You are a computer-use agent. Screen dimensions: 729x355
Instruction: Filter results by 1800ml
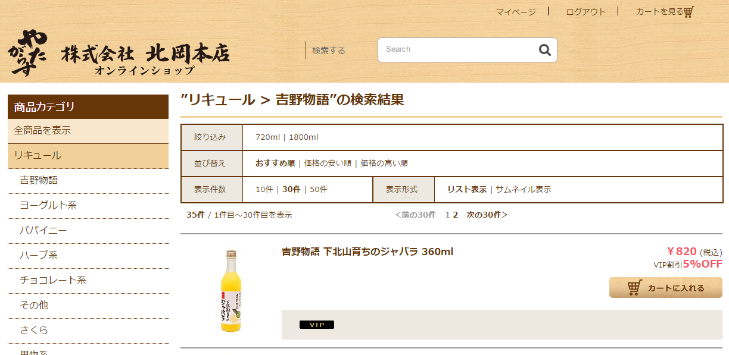pos(304,137)
